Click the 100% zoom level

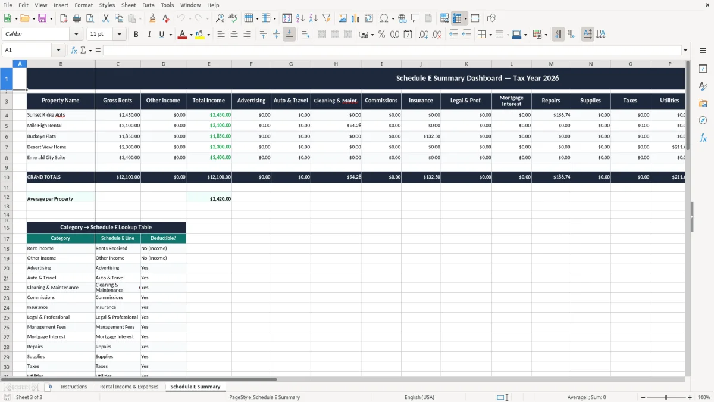pyautogui.click(x=704, y=397)
